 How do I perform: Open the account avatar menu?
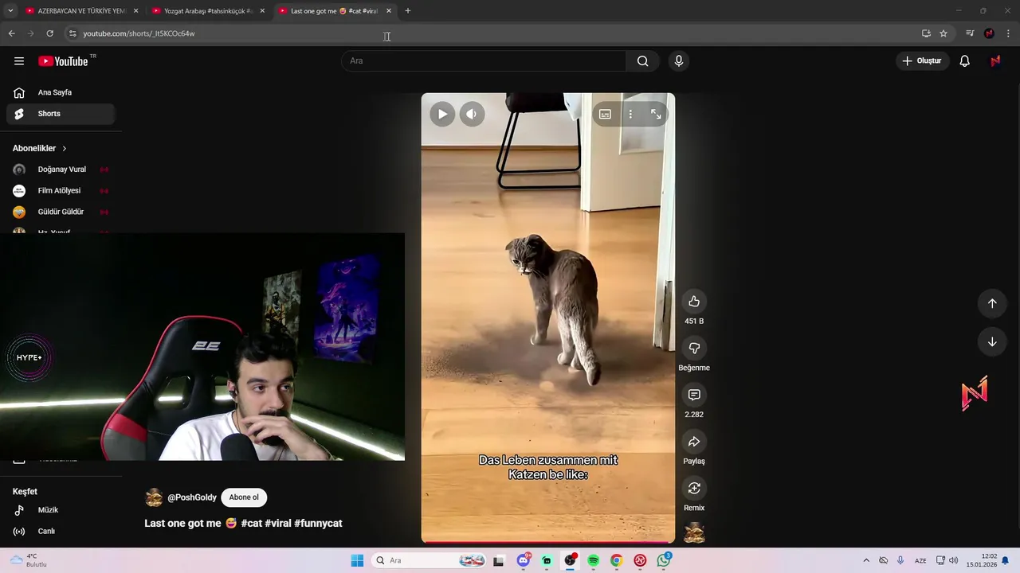coord(995,61)
